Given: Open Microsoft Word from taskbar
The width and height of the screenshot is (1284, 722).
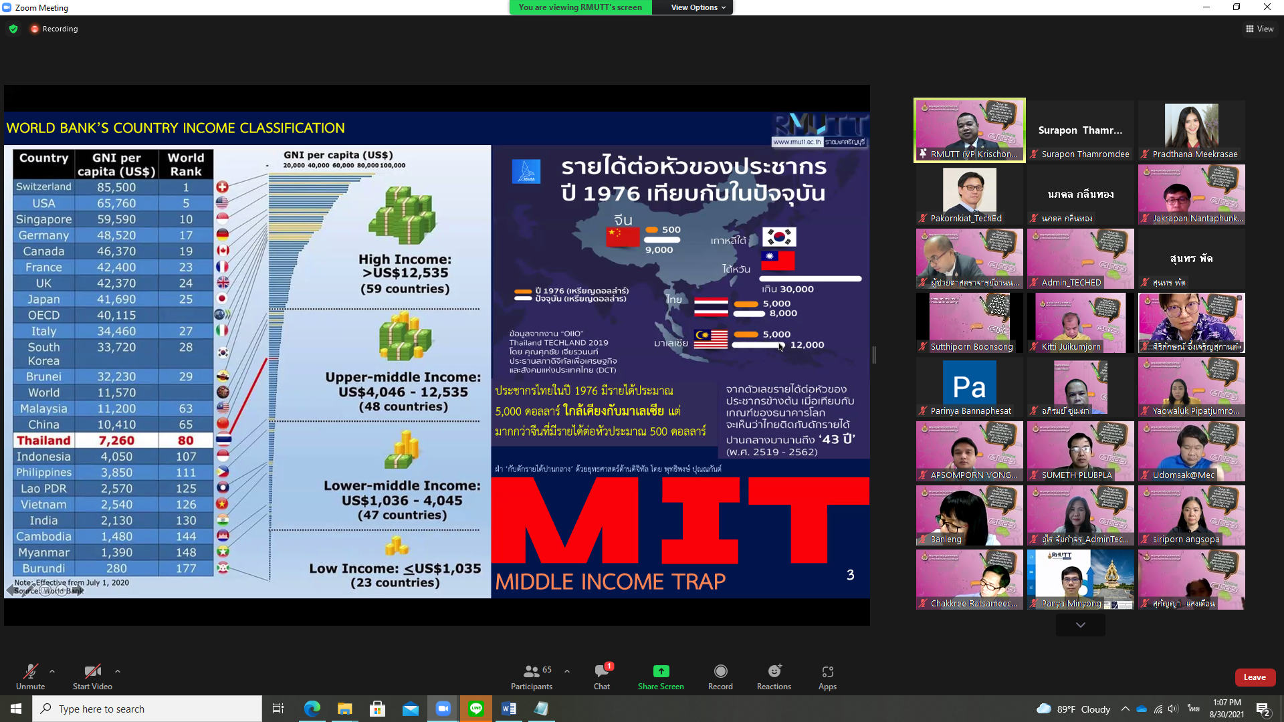Looking at the screenshot, I should (x=508, y=709).
